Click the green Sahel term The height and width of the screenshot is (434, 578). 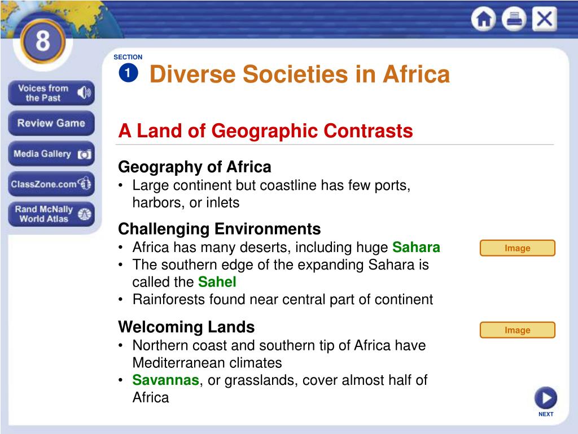point(217,282)
